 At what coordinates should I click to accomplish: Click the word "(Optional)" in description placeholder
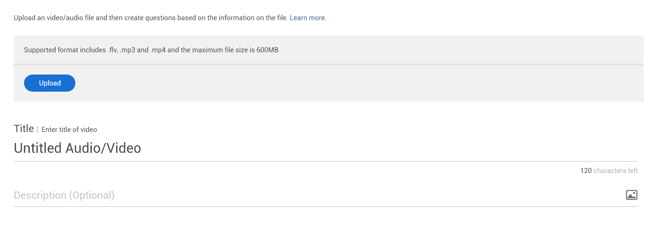click(92, 195)
